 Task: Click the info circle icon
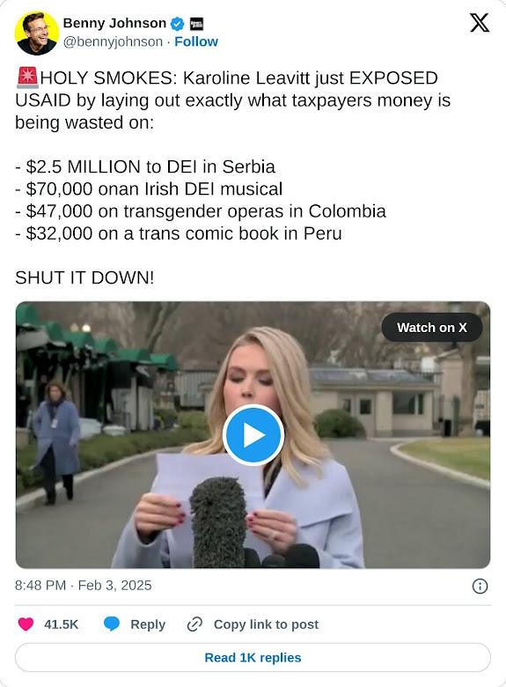[x=480, y=586]
